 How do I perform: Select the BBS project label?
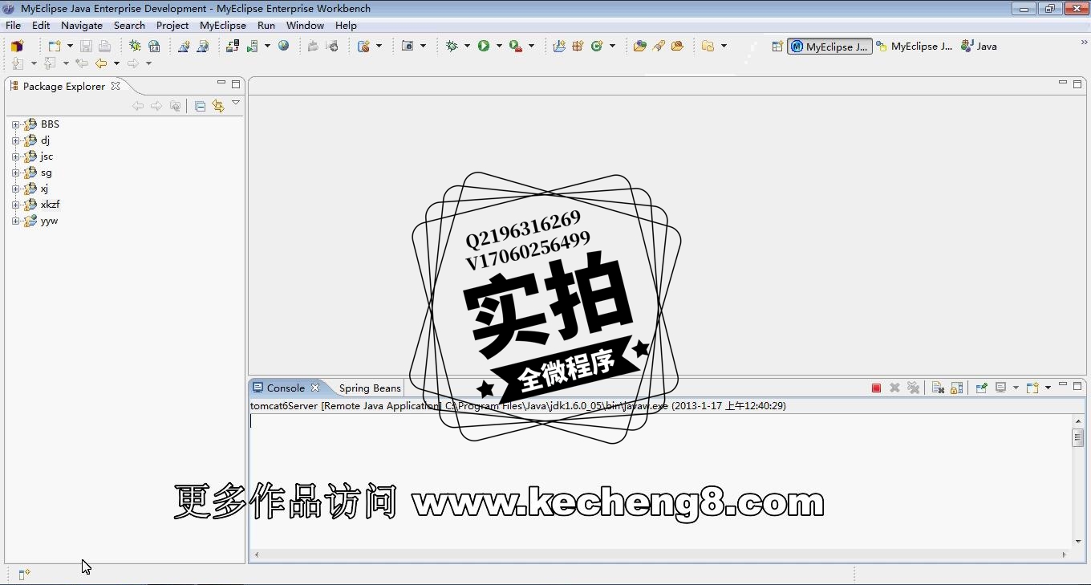click(x=50, y=124)
